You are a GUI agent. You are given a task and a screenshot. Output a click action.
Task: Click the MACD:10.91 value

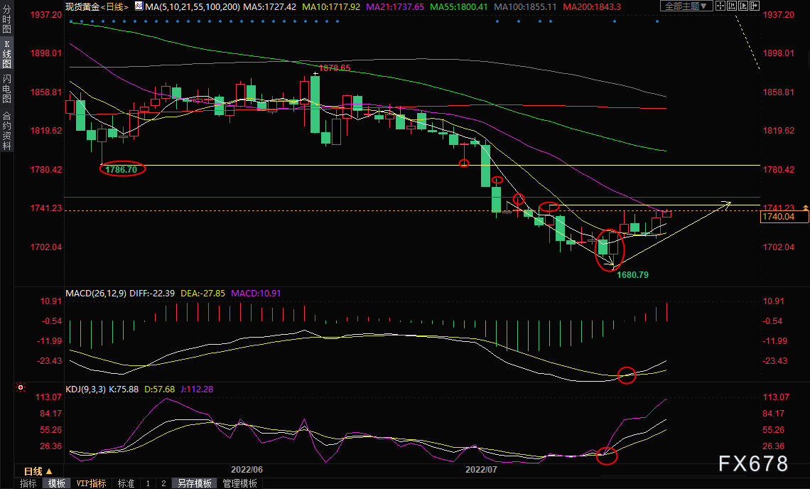coord(256,293)
